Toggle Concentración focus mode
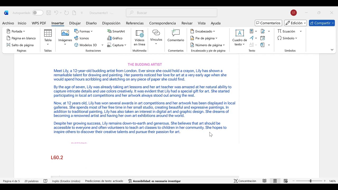The width and height of the screenshot is (338, 190). point(245,181)
